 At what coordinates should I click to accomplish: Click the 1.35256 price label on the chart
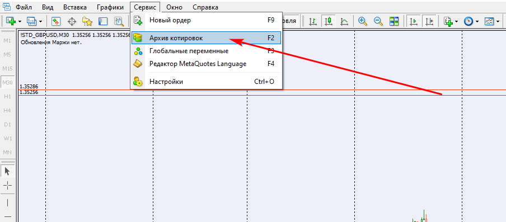click(x=29, y=92)
